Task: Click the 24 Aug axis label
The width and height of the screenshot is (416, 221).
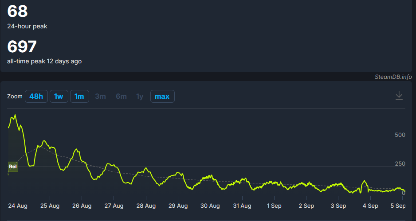Action: [18, 205]
